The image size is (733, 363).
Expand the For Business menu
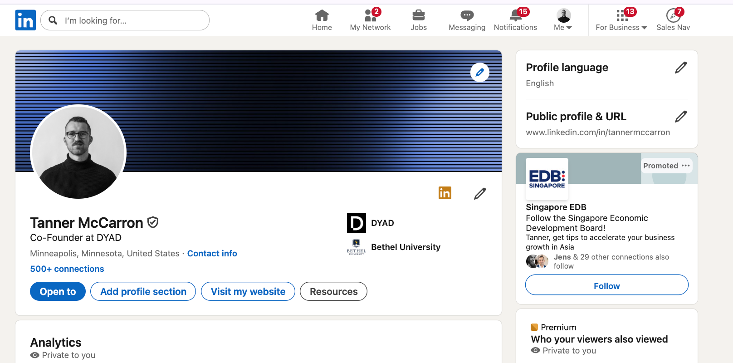pos(621,20)
